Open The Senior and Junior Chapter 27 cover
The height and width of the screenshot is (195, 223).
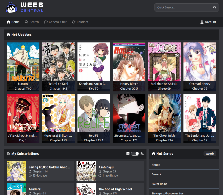click(200, 118)
